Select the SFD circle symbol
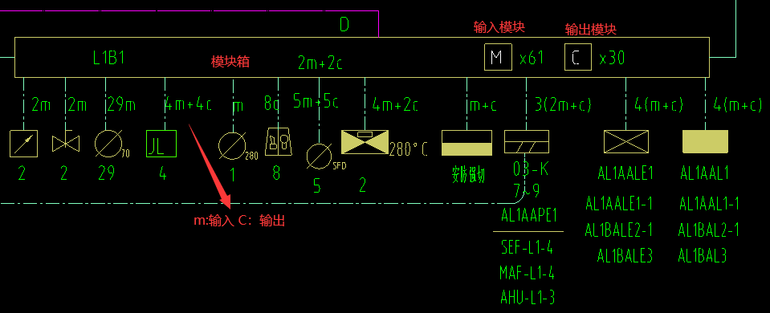This screenshot has width=770, height=313. [320, 156]
